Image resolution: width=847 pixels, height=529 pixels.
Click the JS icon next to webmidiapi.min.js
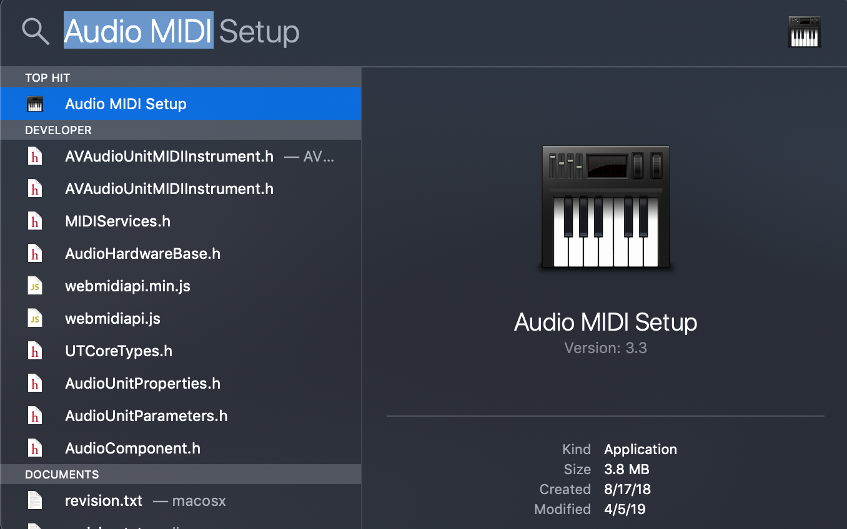coord(36,286)
